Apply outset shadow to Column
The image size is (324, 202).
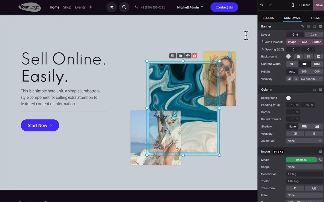click(304, 126)
